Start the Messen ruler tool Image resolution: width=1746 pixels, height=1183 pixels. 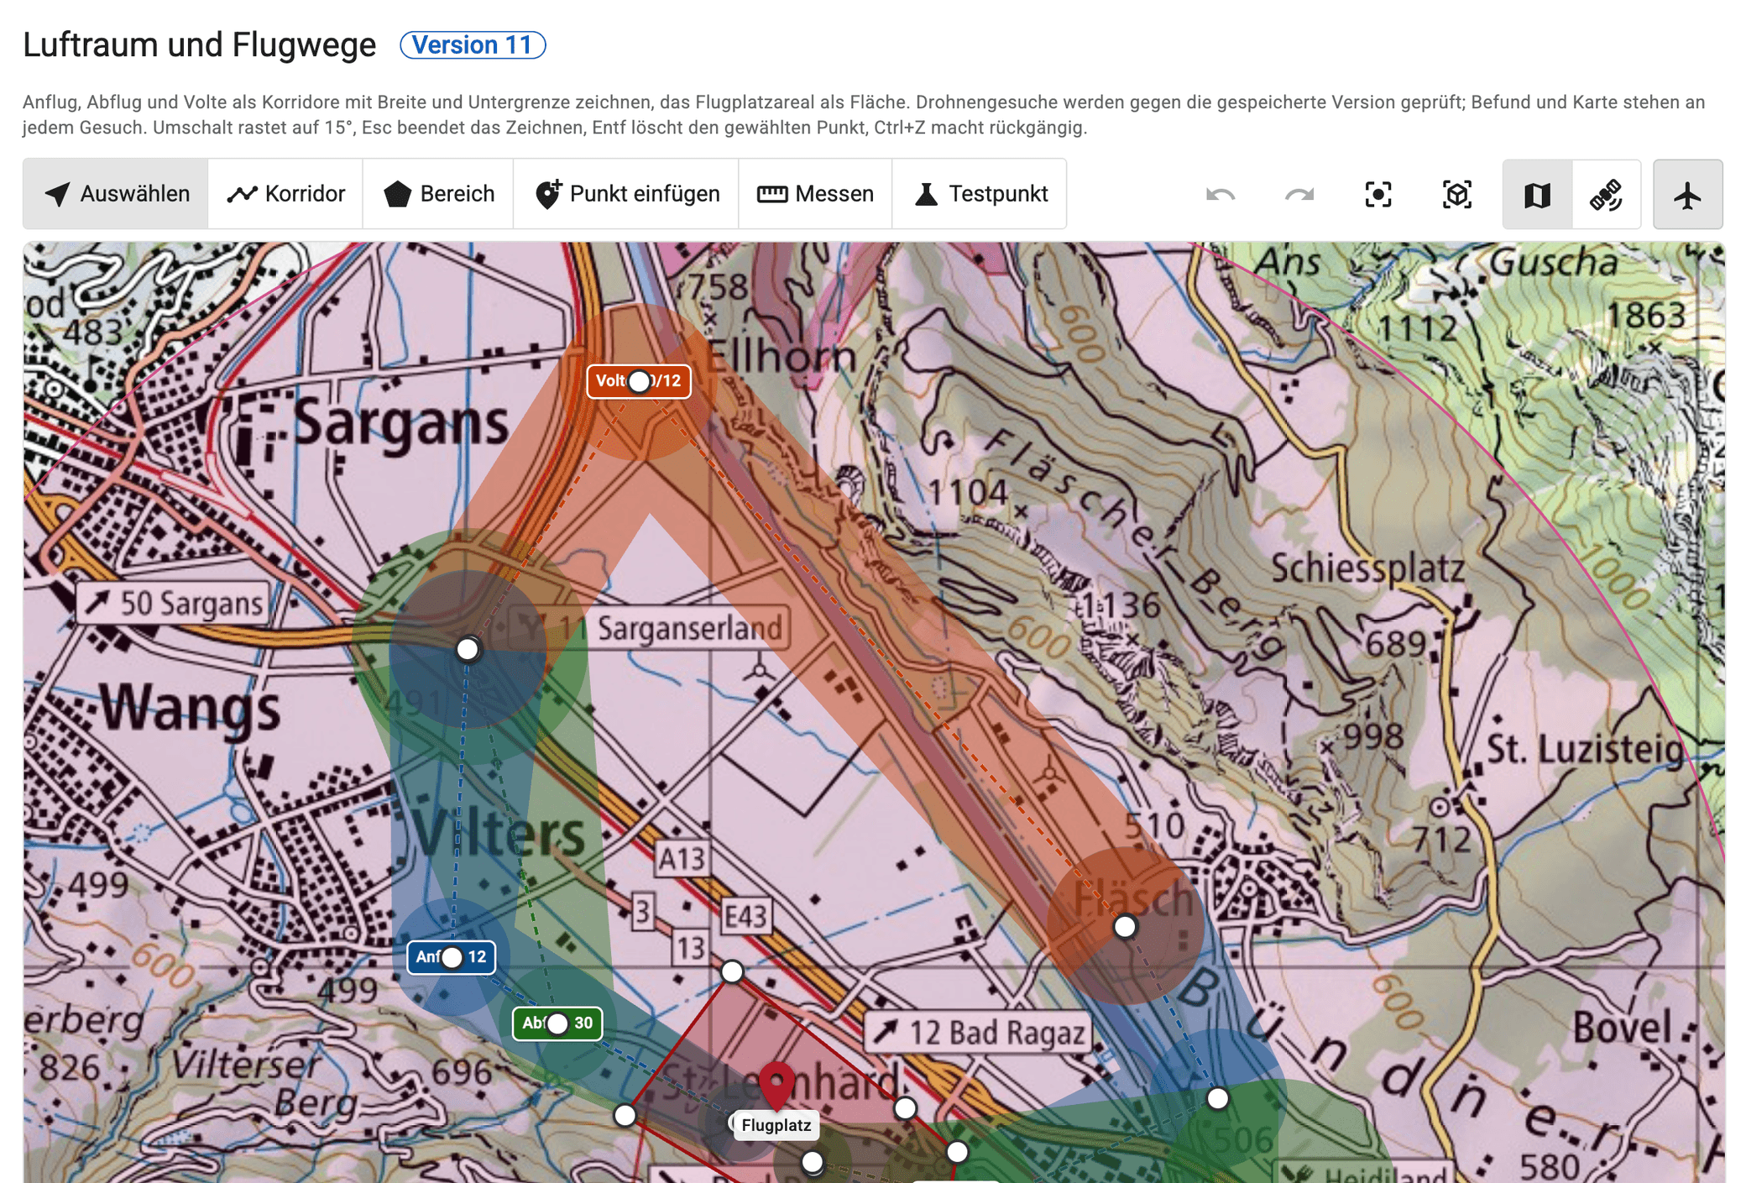click(x=815, y=194)
